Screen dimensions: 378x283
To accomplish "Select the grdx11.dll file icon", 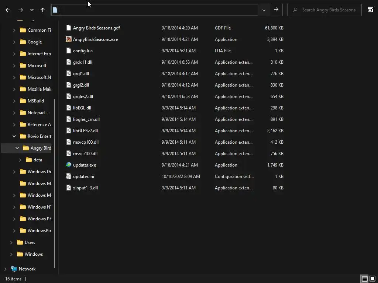I will (x=69, y=62).
